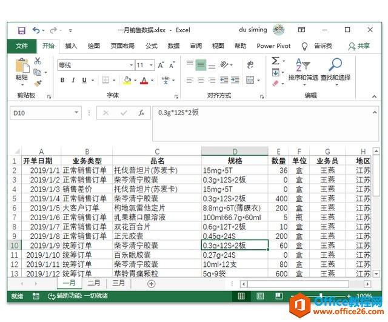Open the fill color dropdown arrow
Screen dimensions: 388x322
tap(135, 80)
